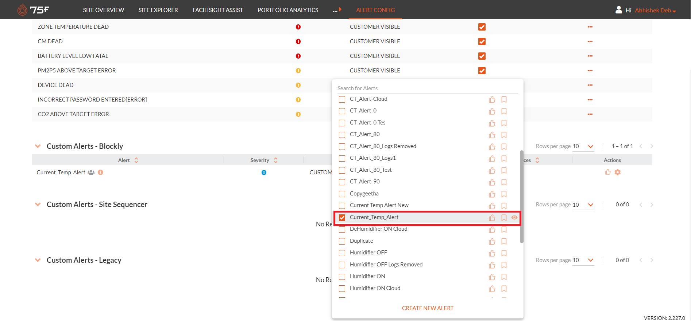
Task: Collapse the Custom Alerts - Blockly section
Action: point(38,146)
